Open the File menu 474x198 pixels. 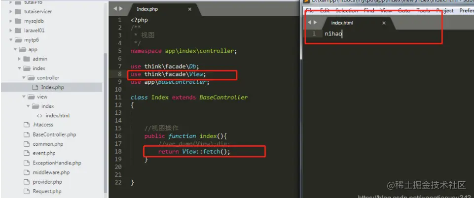click(310, 10)
